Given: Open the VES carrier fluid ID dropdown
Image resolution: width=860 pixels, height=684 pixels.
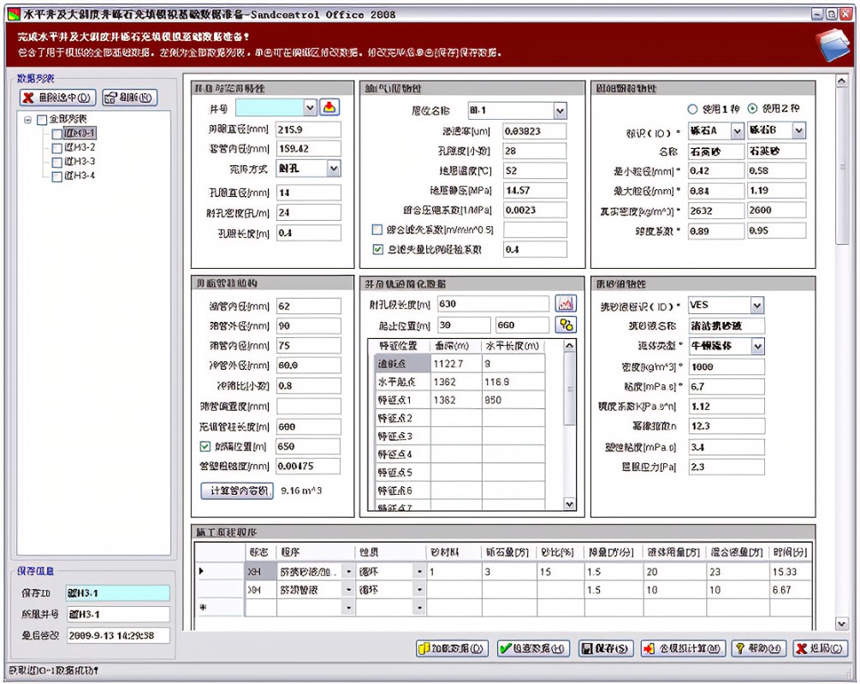Looking at the screenshot, I should pyautogui.click(x=757, y=305).
